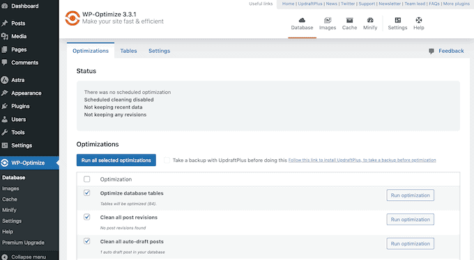Run optimization for auto-draft posts
This screenshot has width=474, height=260.
(410, 243)
